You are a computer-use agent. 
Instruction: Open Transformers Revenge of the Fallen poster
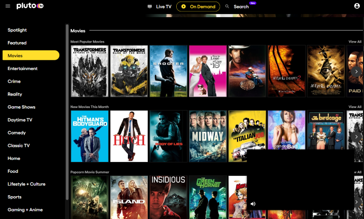pyautogui.click(x=89, y=71)
